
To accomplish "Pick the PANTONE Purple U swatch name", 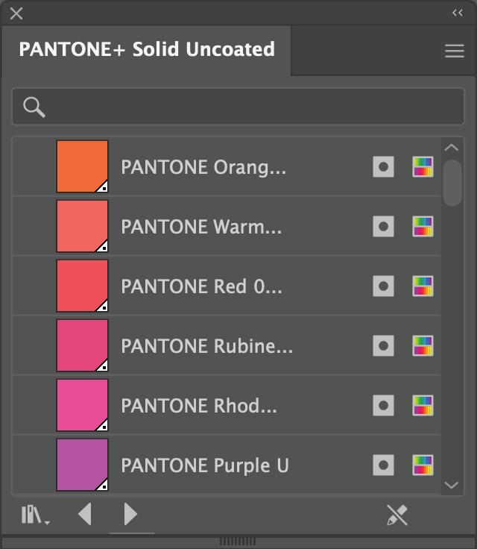I will (x=204, y=465).
